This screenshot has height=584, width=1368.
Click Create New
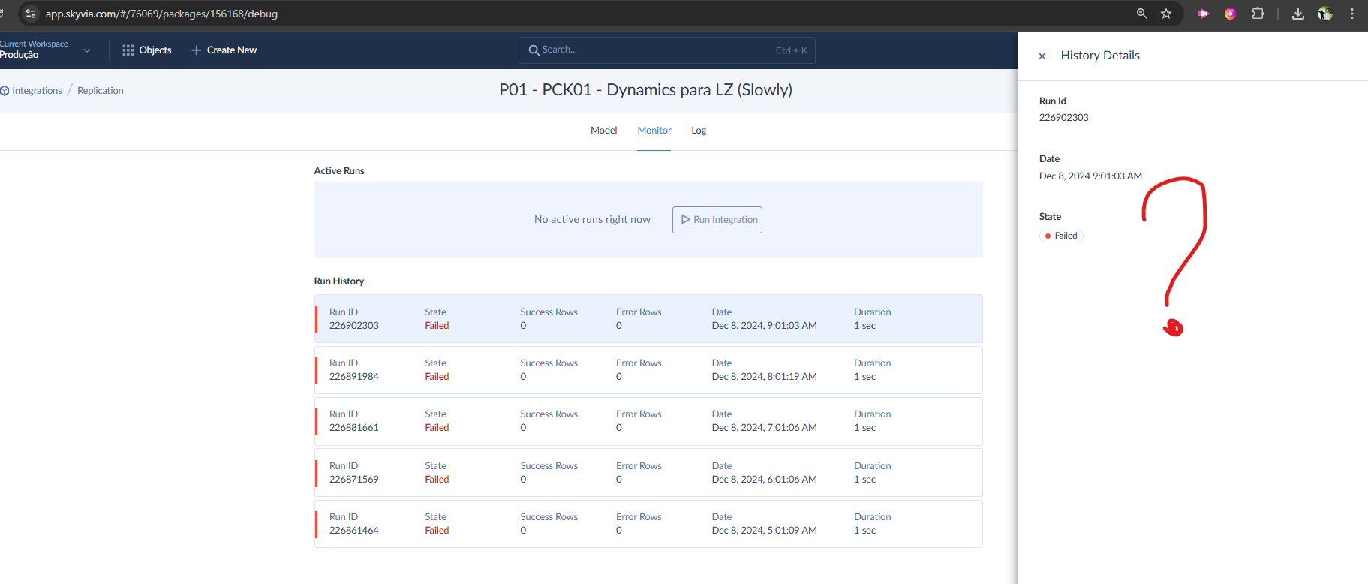click(x=224, y=50)
